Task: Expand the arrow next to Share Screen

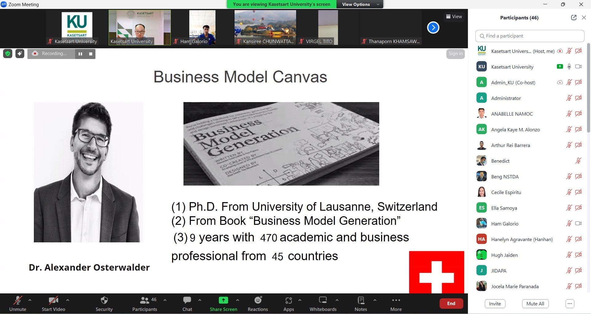Action: pos(237,300)
